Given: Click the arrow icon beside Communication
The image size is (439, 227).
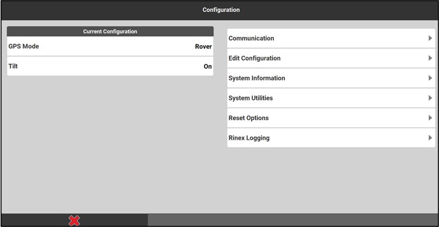Looking at the screenshot, I should point(430,38).
